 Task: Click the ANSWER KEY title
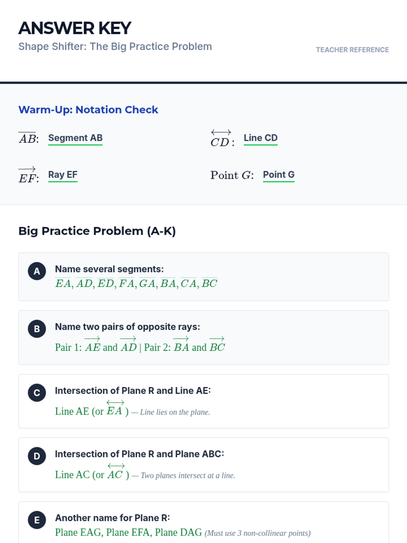point(75,28)
